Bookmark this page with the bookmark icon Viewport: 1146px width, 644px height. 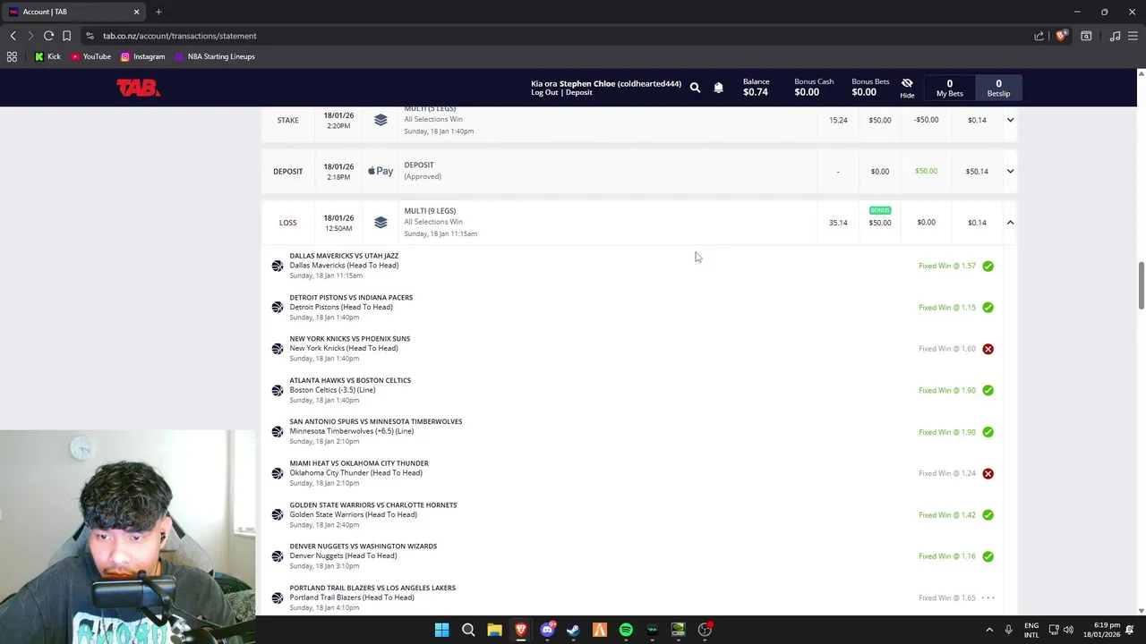click(x=66, y=36)
